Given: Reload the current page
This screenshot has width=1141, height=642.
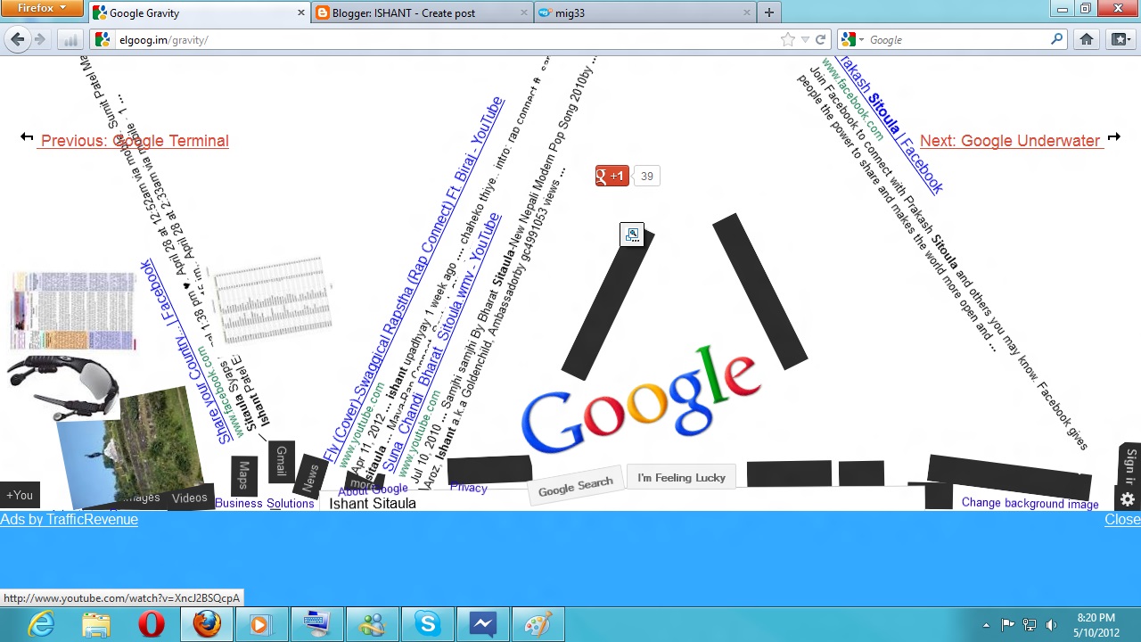Looking at the screenshot, I should click(x=820, y=39).
